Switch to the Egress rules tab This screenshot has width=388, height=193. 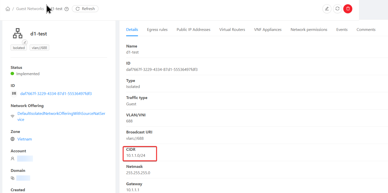(x=157, y=30)
